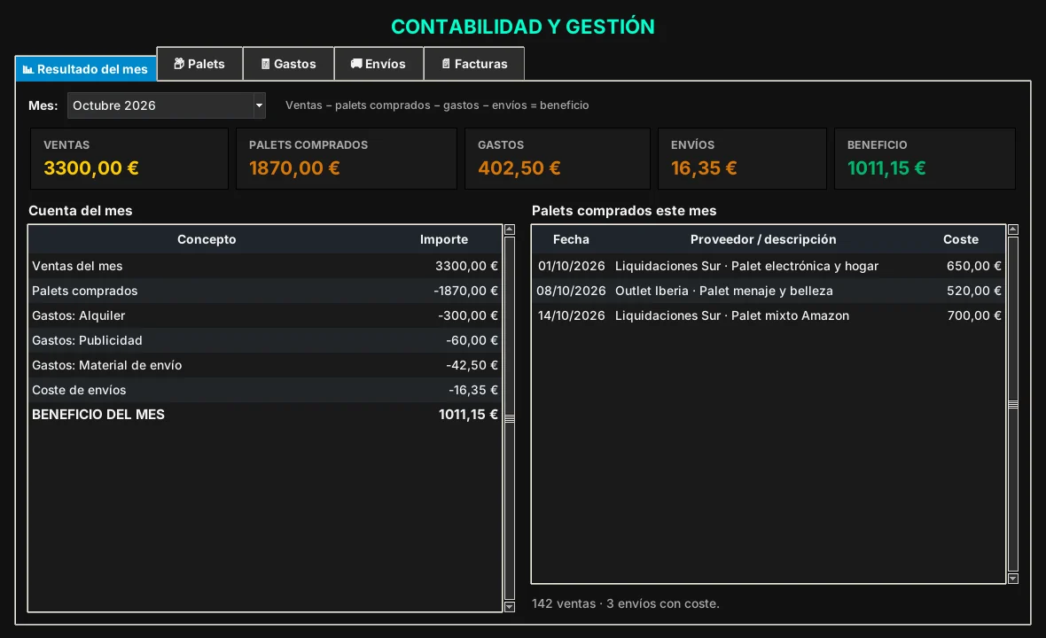Click the -42,50 € amount cell
The height and width of the screenshot is (638, 1046).
pyautogui.click(x=472, y=365)
